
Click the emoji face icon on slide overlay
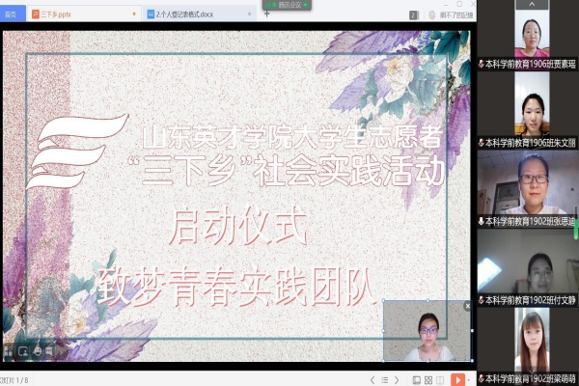pyautogui.click(x=38, y=351)
